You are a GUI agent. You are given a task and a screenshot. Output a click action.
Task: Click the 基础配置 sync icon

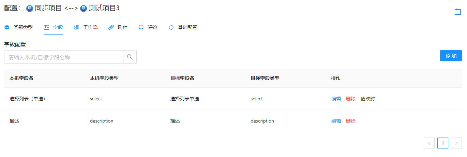[x=171, y=27]
